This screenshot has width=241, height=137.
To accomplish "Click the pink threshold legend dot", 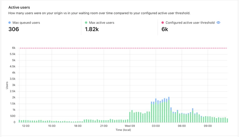I will 162,23.
